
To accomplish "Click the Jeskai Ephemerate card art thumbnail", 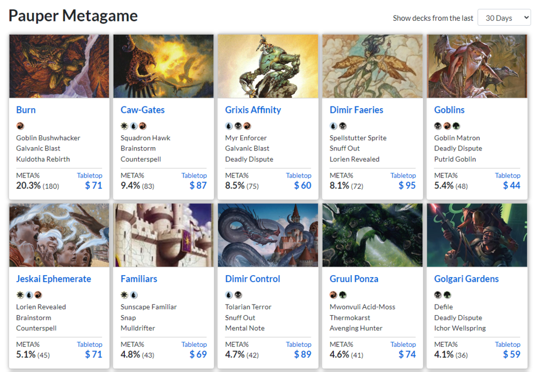I will (59, 235).
